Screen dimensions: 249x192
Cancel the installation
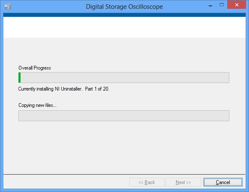[x=223, y=182]
